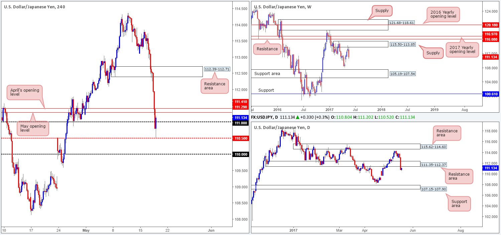Screen dimensions: 501x235
Task: Click the weekly chart title "U.S. Dollar/Japanese Yen, W"
Action: pos(283,6)
